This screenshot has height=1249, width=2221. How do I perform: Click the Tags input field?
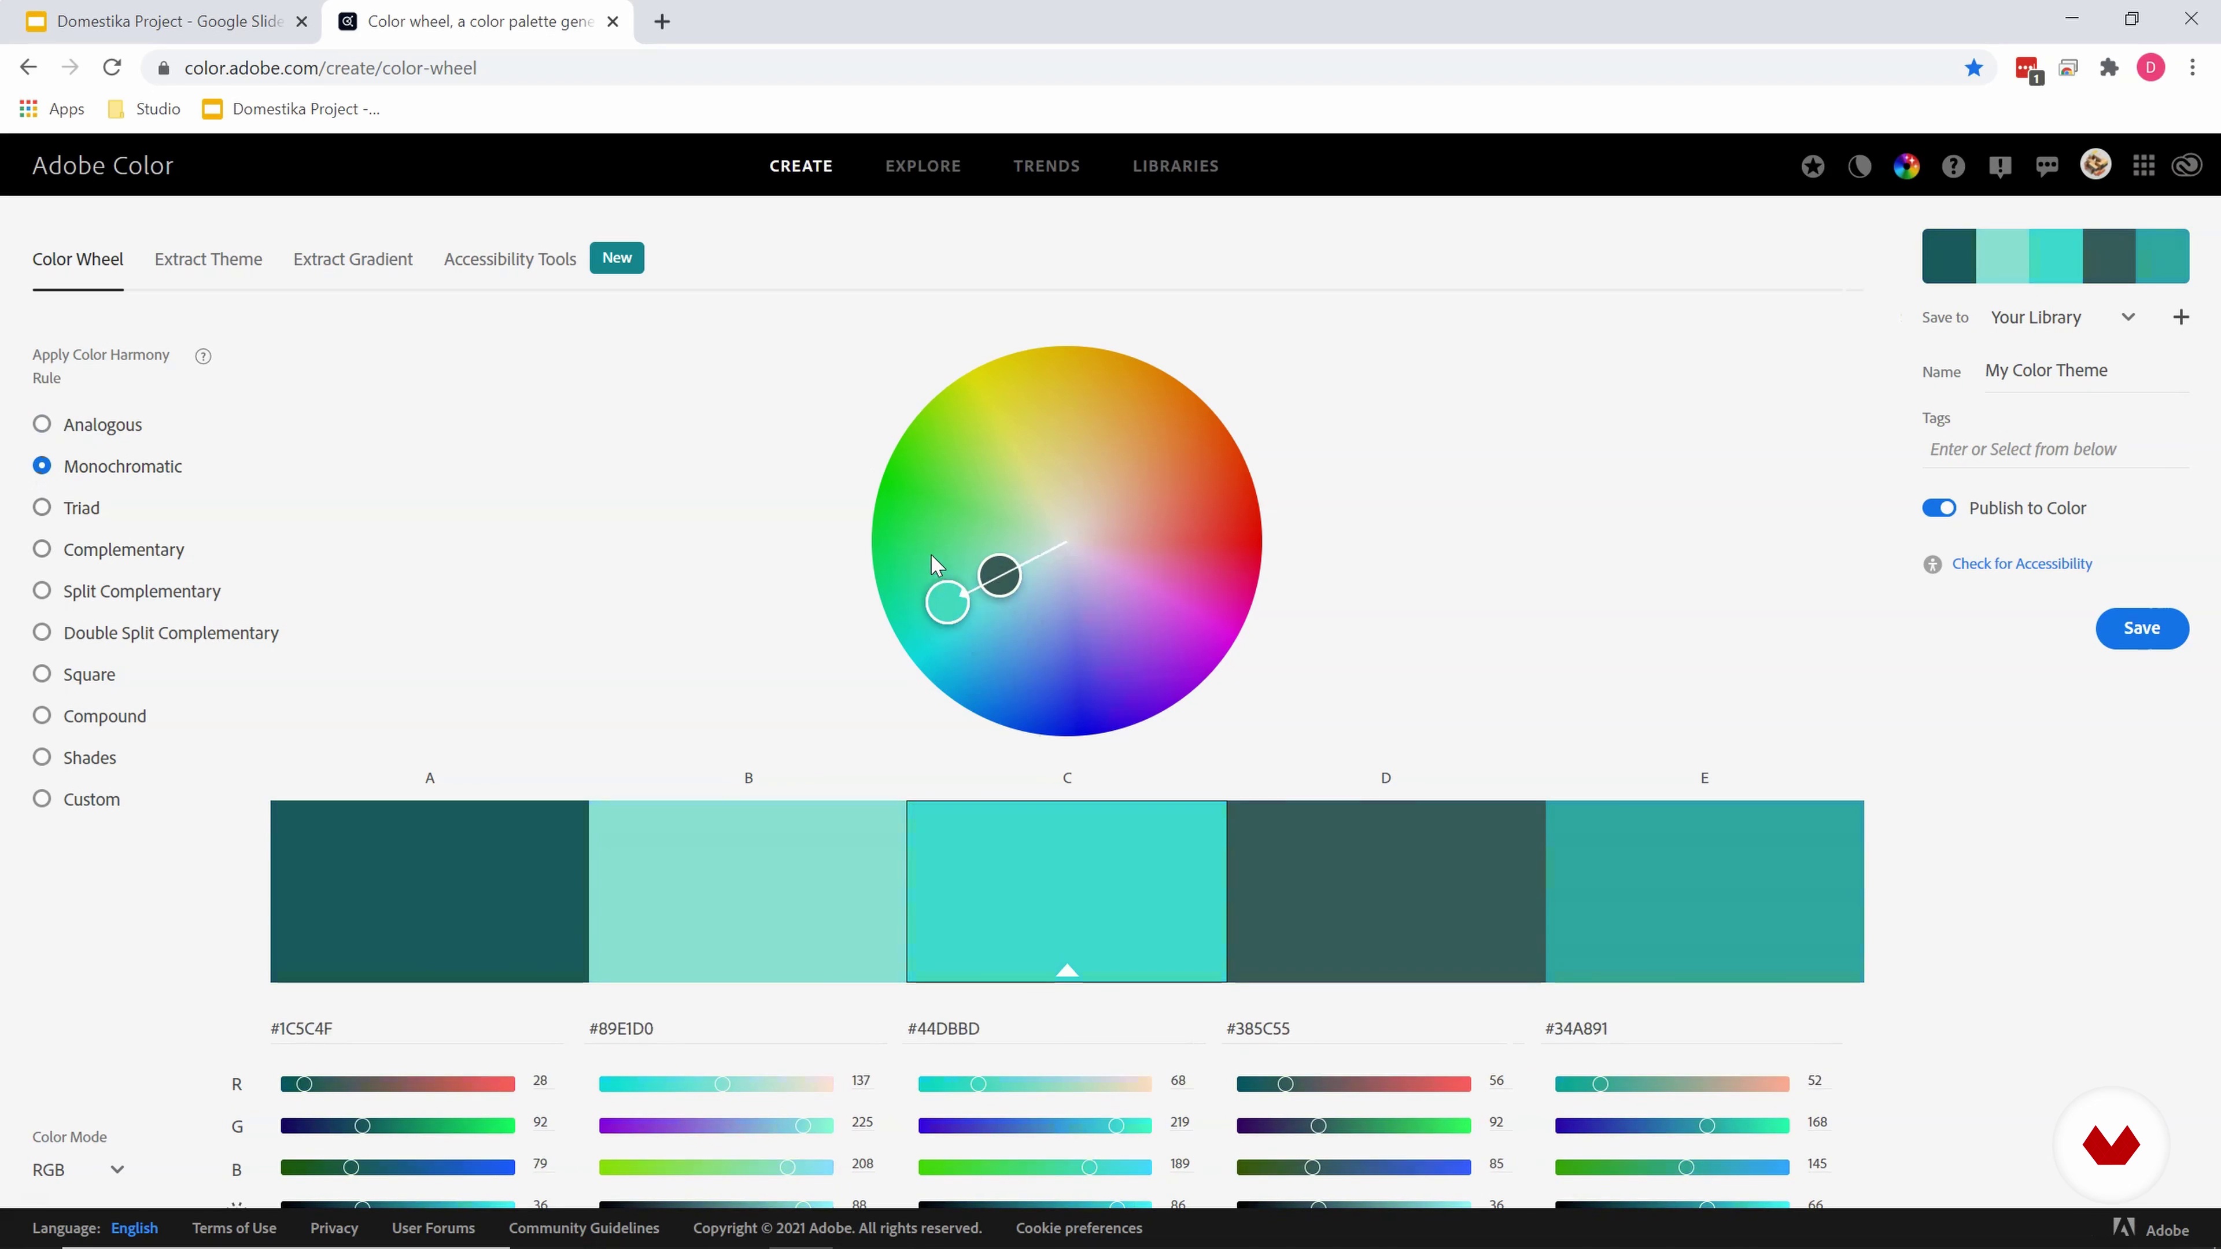tap(2056, 449)
